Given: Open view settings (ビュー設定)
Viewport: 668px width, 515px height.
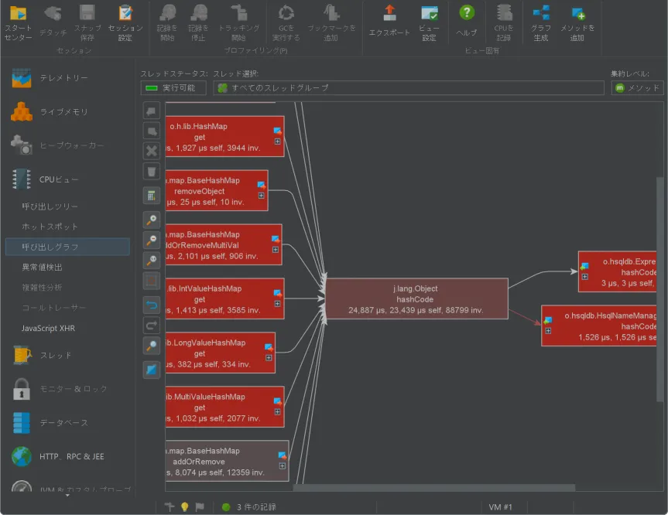Looking at the screenshot, I should (x=429, y=23).
